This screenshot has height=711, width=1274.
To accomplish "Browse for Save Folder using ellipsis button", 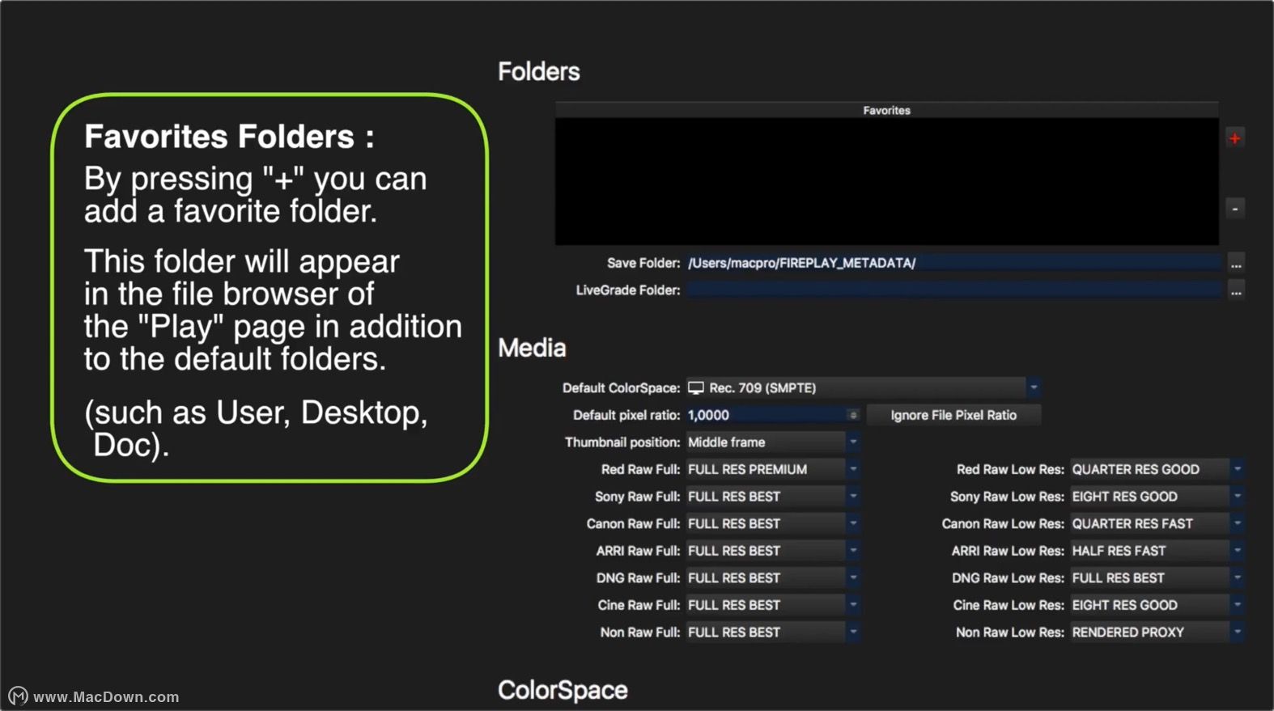I will [x=1236, y=263].
